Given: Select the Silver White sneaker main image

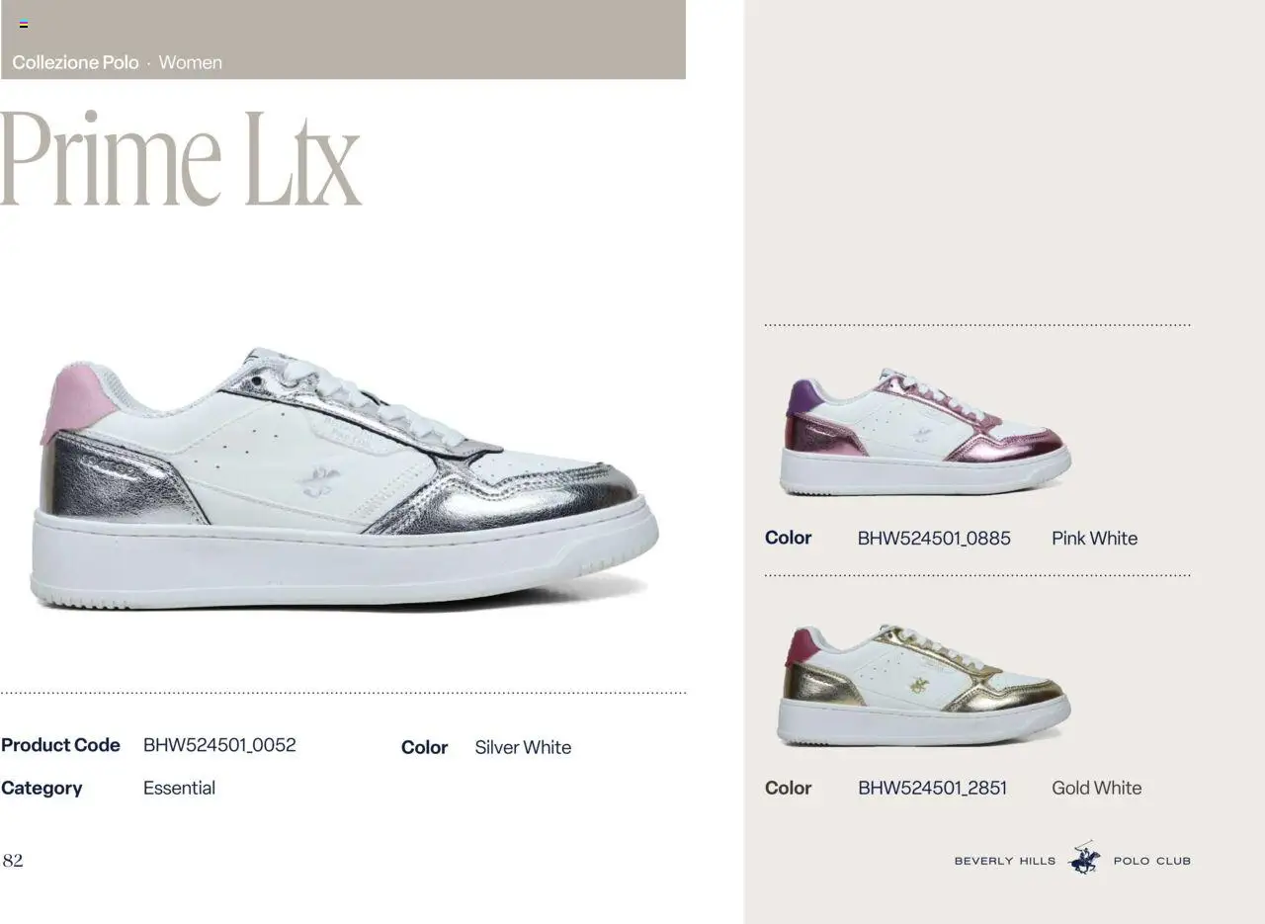Looking at the screenshot, I should click(x=344, y=478).
